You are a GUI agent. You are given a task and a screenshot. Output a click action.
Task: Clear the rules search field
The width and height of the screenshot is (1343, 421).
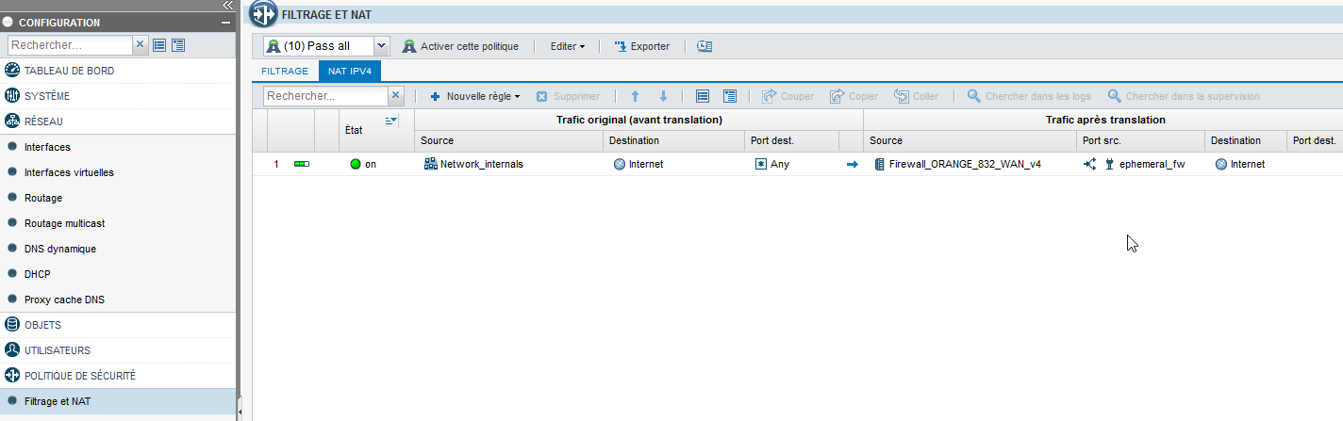396,96
